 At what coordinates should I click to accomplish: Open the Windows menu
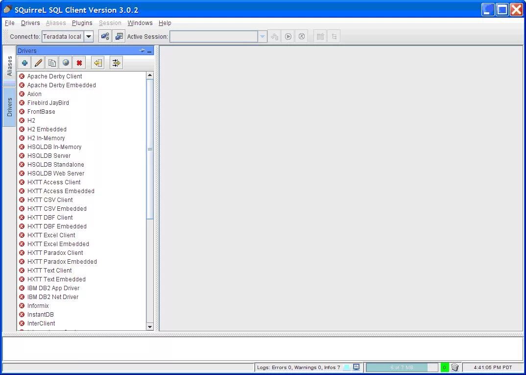[140, 23]
